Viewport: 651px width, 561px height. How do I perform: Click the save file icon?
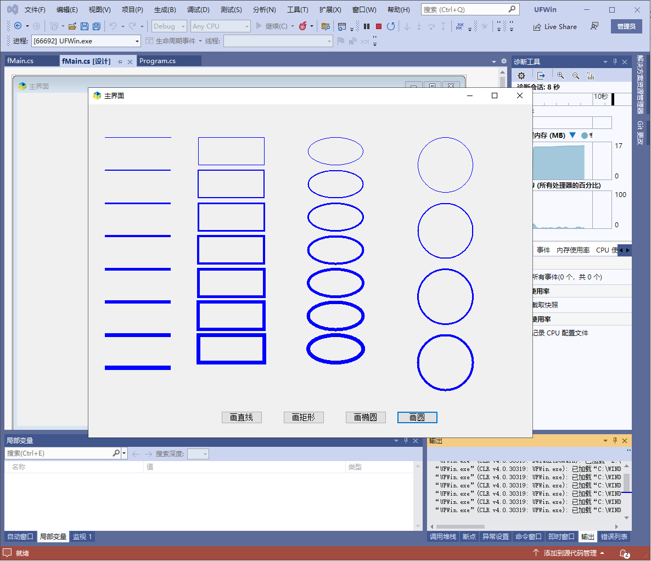click(85, 26)
